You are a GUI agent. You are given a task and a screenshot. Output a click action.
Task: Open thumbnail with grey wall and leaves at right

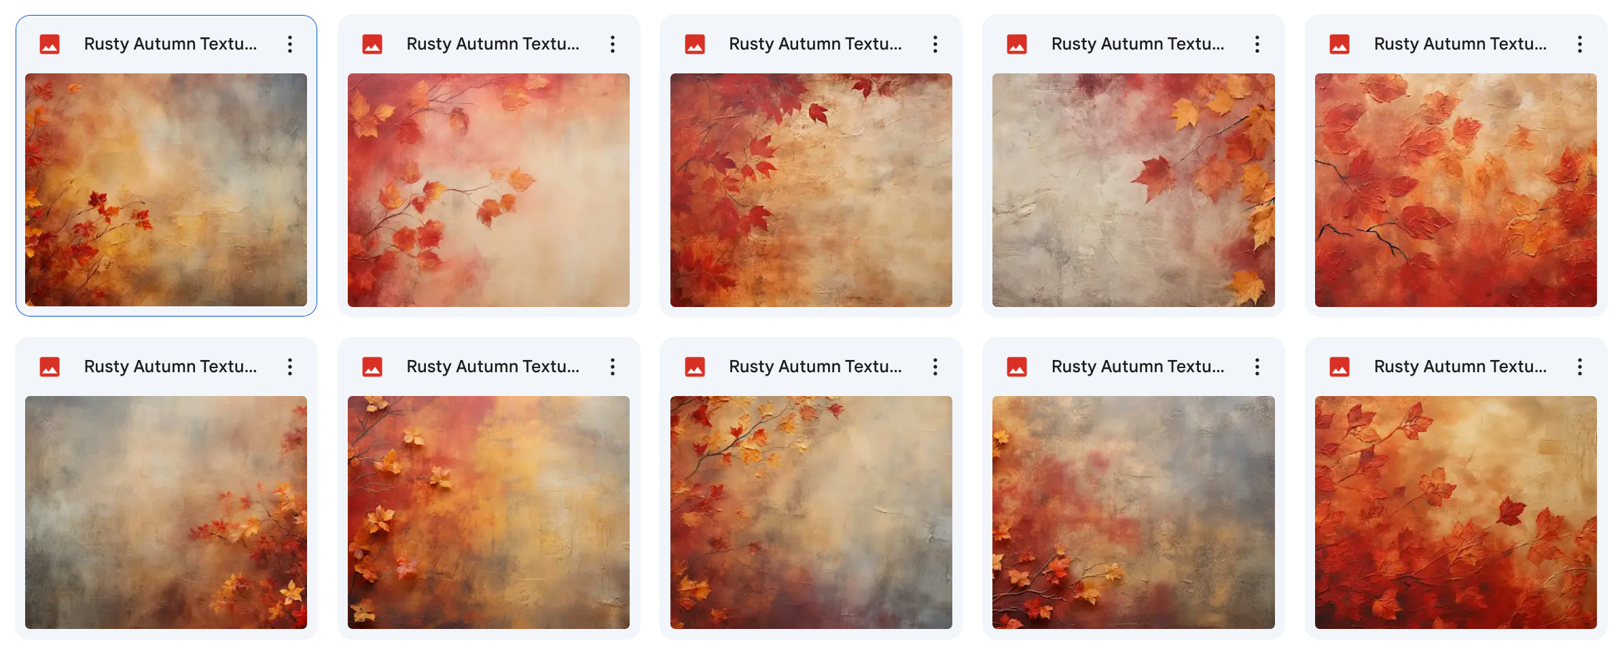point(1133,190)
